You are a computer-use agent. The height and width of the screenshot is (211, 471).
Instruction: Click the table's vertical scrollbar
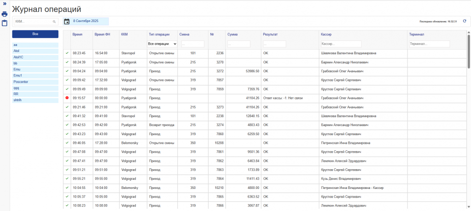(x=469, y=51)
